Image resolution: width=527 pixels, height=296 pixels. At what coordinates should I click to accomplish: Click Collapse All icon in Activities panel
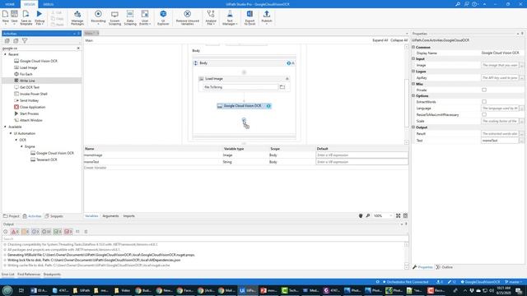(x=16, y=41)
